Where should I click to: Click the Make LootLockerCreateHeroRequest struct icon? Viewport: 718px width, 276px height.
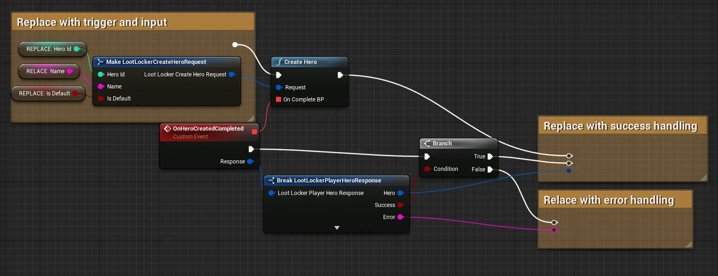click(100, 62)
